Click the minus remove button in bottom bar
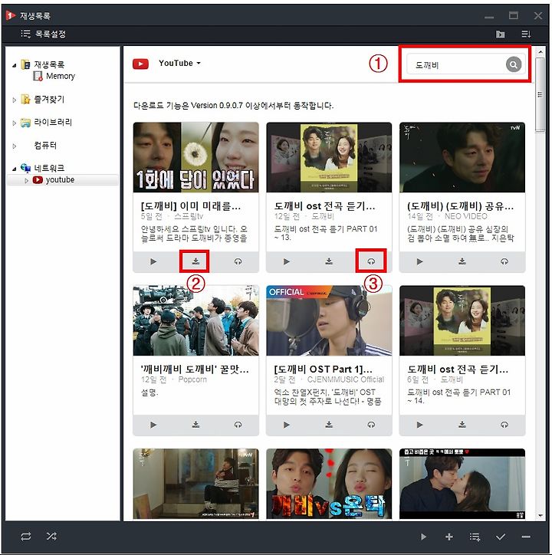552x555 pixels. [526, 537]
